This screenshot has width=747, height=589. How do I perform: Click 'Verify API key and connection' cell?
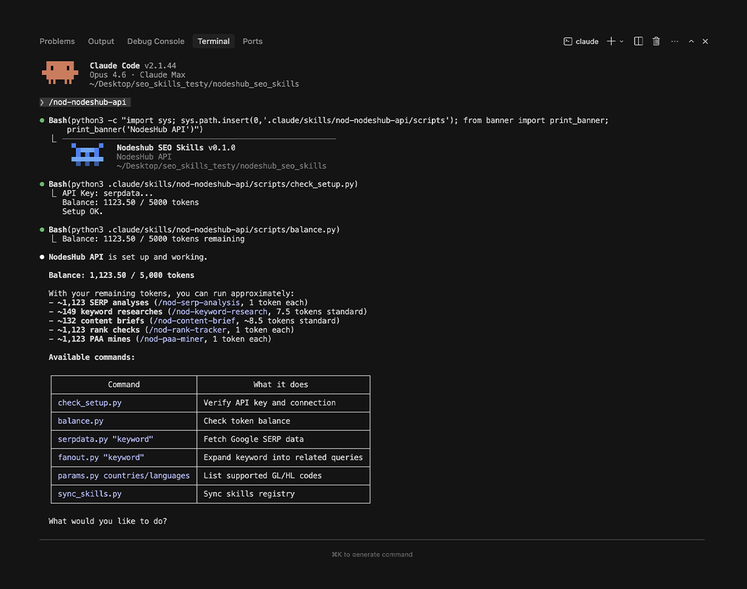click(283, 403)
